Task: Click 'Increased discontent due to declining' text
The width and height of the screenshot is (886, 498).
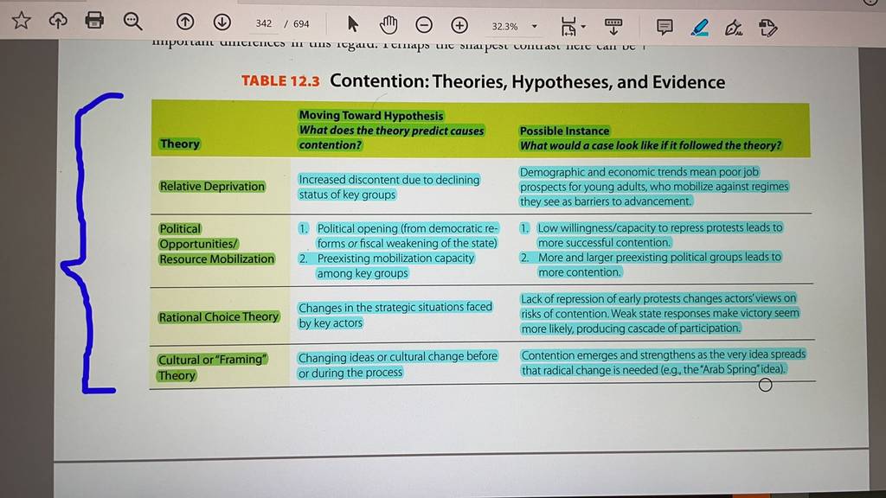Action: (389, 179)
